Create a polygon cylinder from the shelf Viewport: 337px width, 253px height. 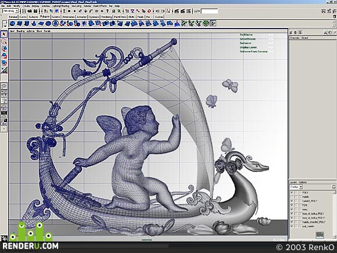pos(27,23)
